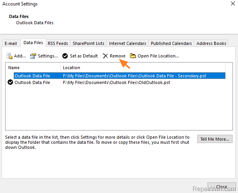
Task: Select the SharePoint Lists tab
Action: point(88,43)
